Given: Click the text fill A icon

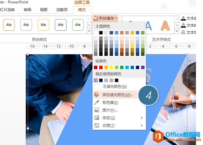Looking at the screenshot, I should (x=183, y=18).
